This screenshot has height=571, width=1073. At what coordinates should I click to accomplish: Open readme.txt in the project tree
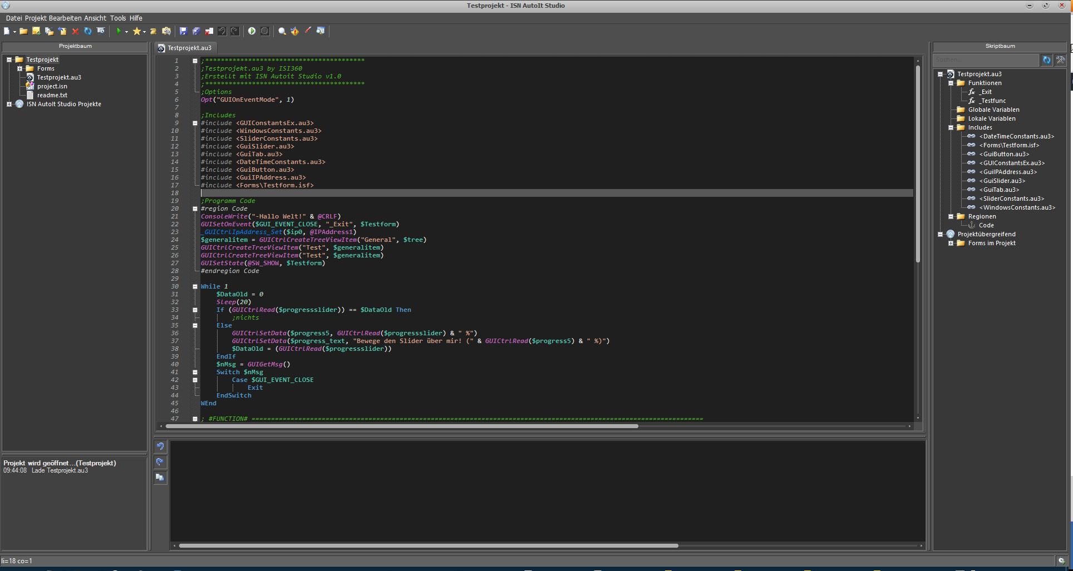tap(52, 95)
